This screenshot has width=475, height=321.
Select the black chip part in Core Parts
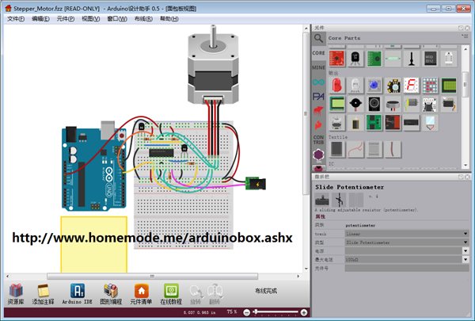click(x=430, y=58)
